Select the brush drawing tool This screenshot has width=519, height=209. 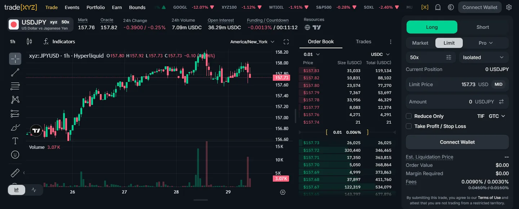pyautogui.click(x=15, y=127)
